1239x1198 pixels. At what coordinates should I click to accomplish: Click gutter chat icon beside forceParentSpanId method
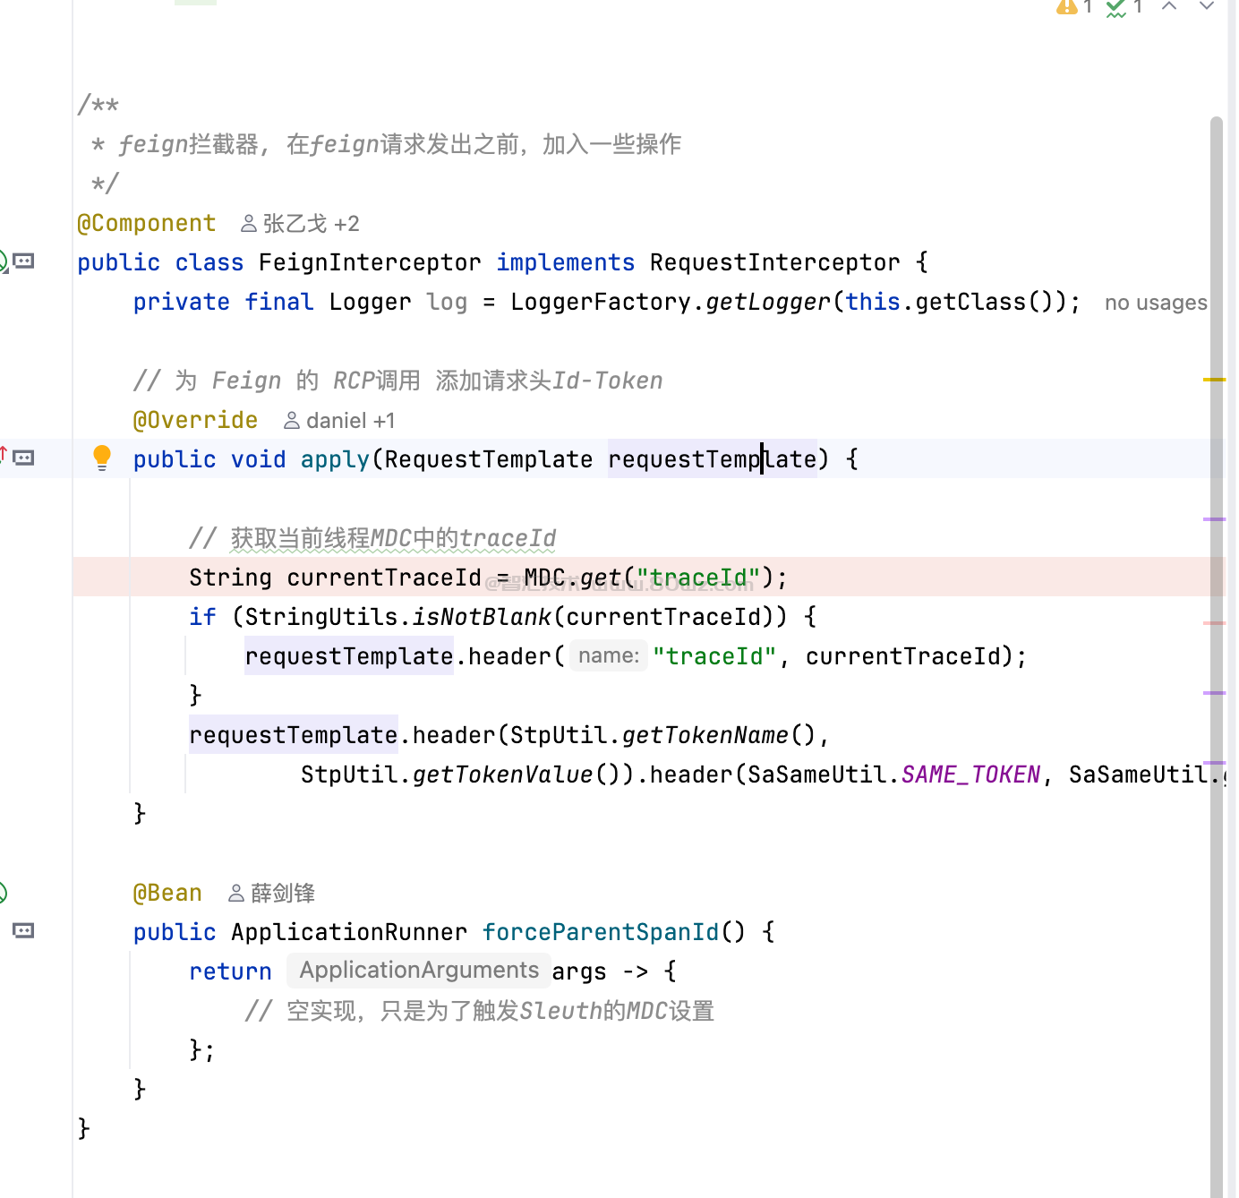[x=24, y=931]
